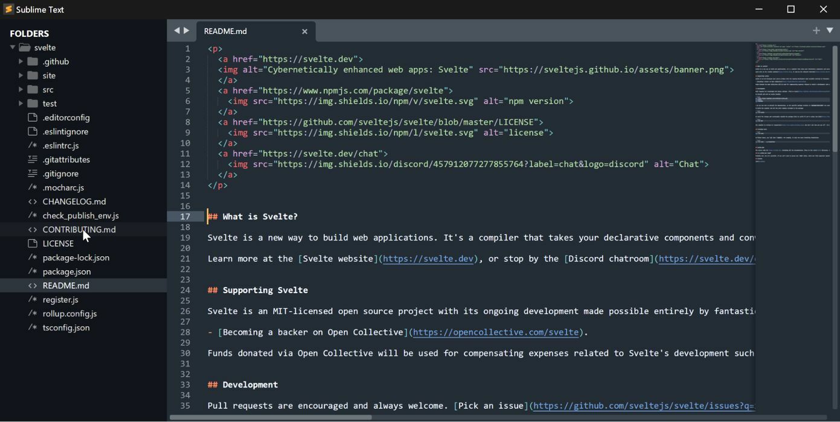Click the rollup.config.js code icon
Viewport: 840px width, 422px height.
(33, 313)
